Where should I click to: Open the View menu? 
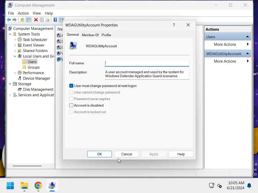(x=37, y=13)
